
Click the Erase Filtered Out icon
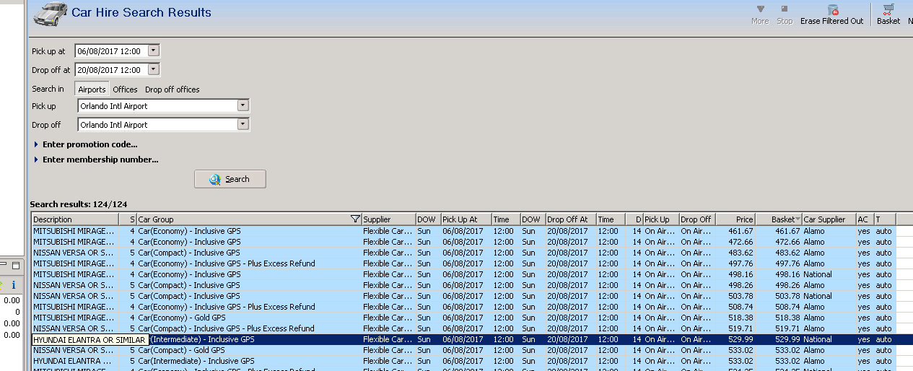point(832,10)
